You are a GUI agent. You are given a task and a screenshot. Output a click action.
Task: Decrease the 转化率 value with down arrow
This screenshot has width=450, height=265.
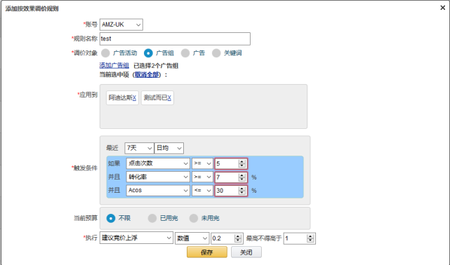[x=242, y=179]
